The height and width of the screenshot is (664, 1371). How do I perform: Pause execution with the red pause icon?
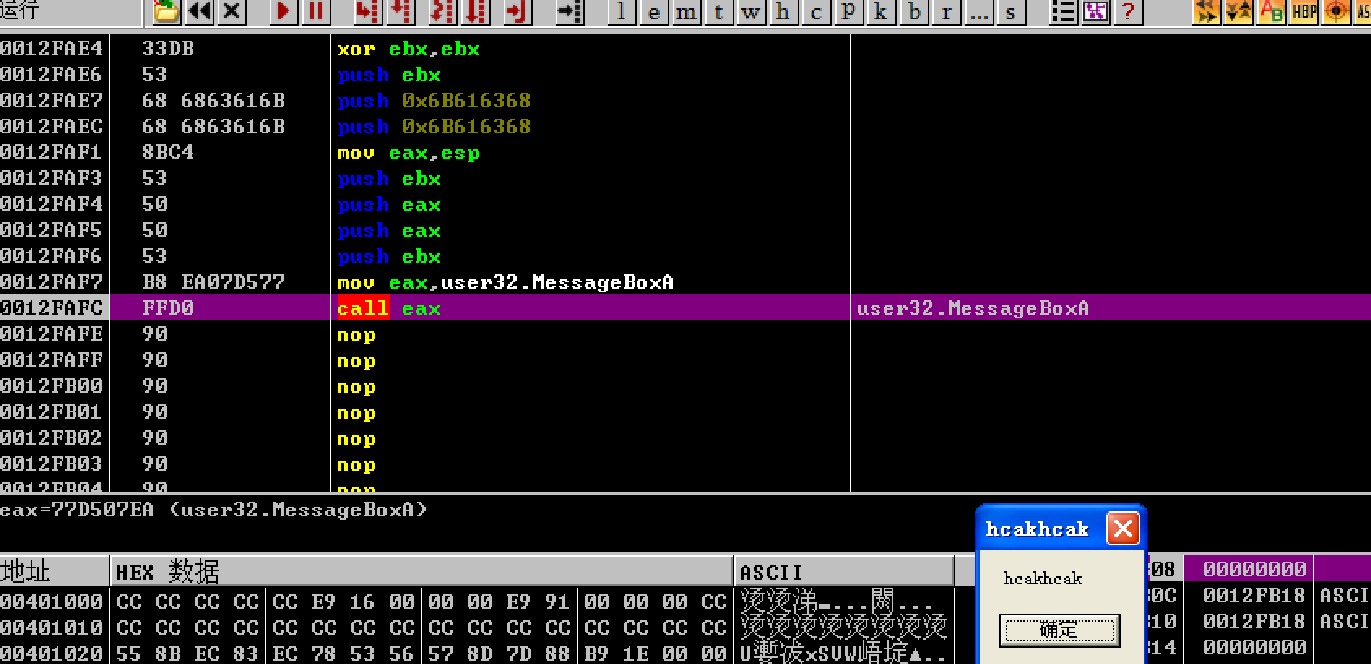click(x=316, y=11)
